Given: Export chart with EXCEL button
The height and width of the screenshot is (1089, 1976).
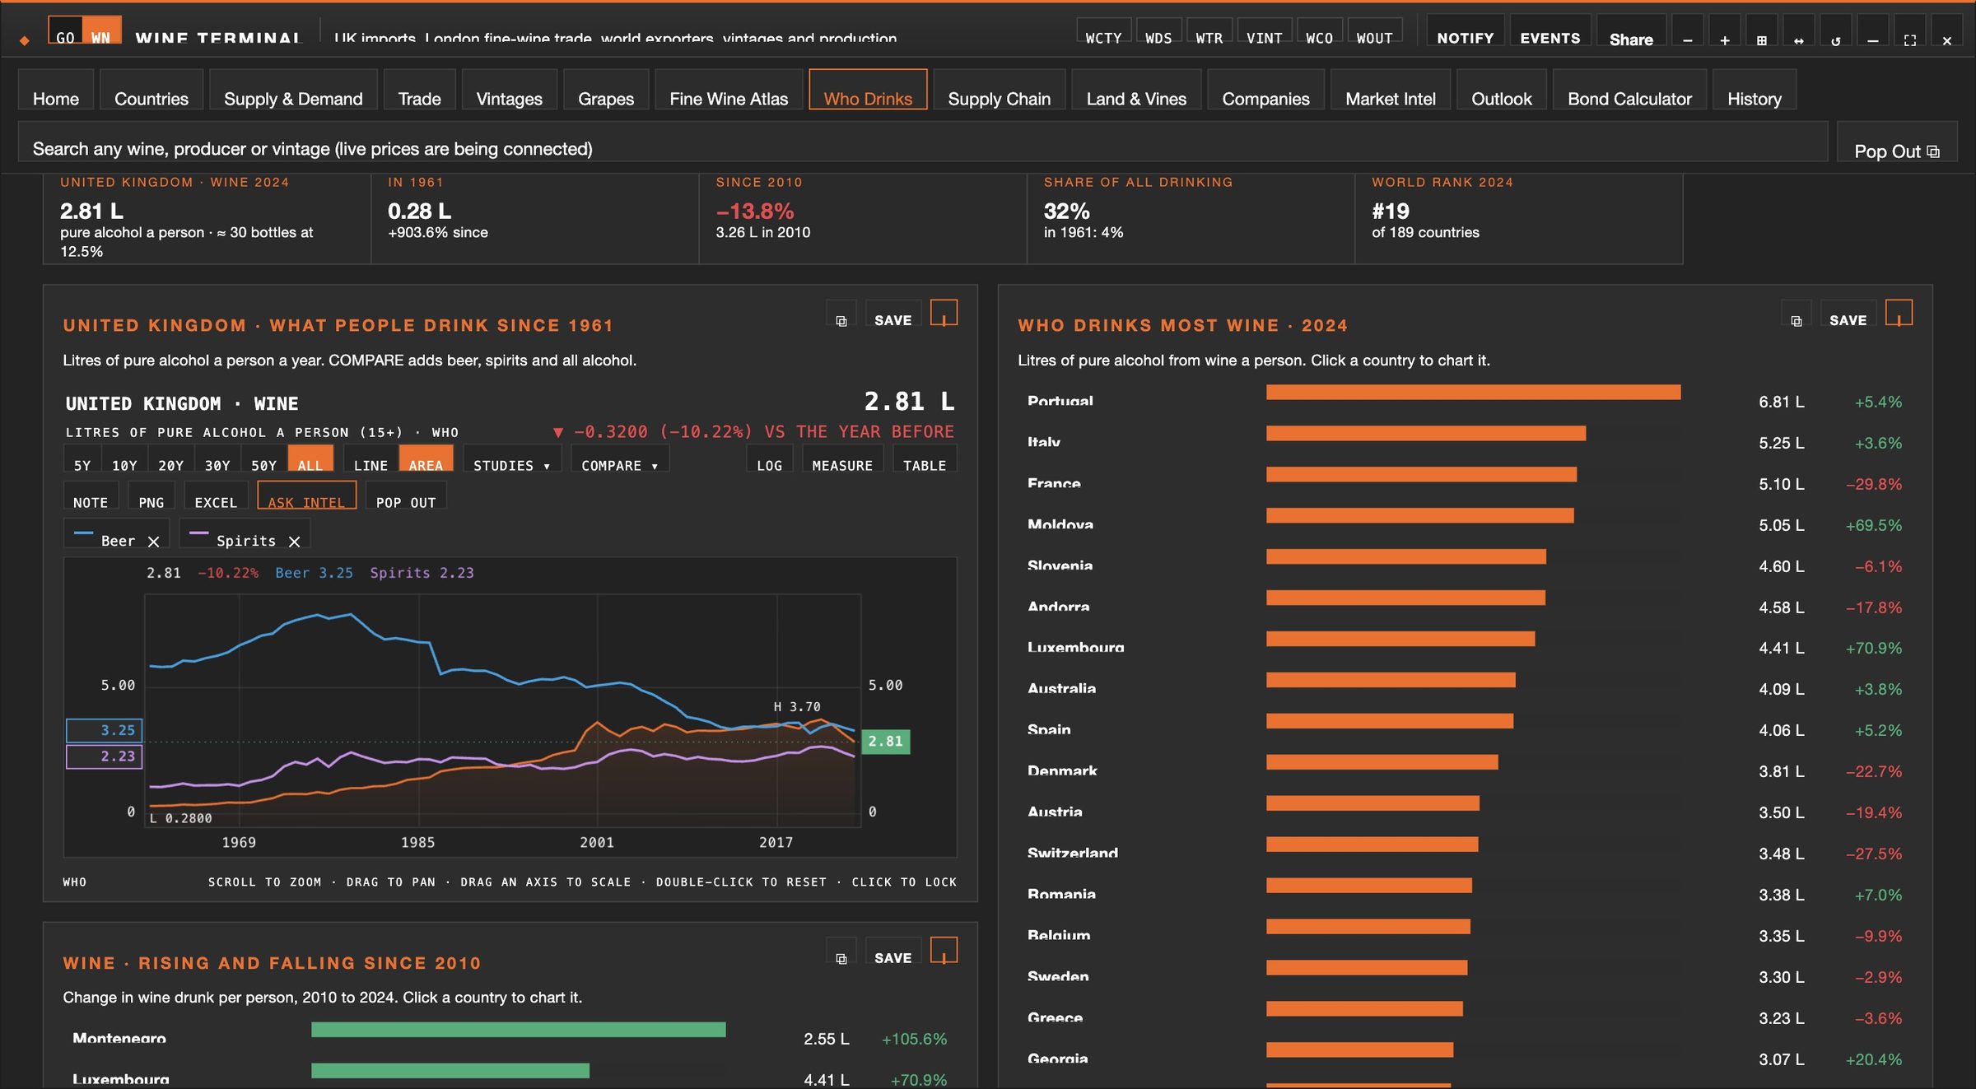Looking at the screenshot, I should click(216, 501).
